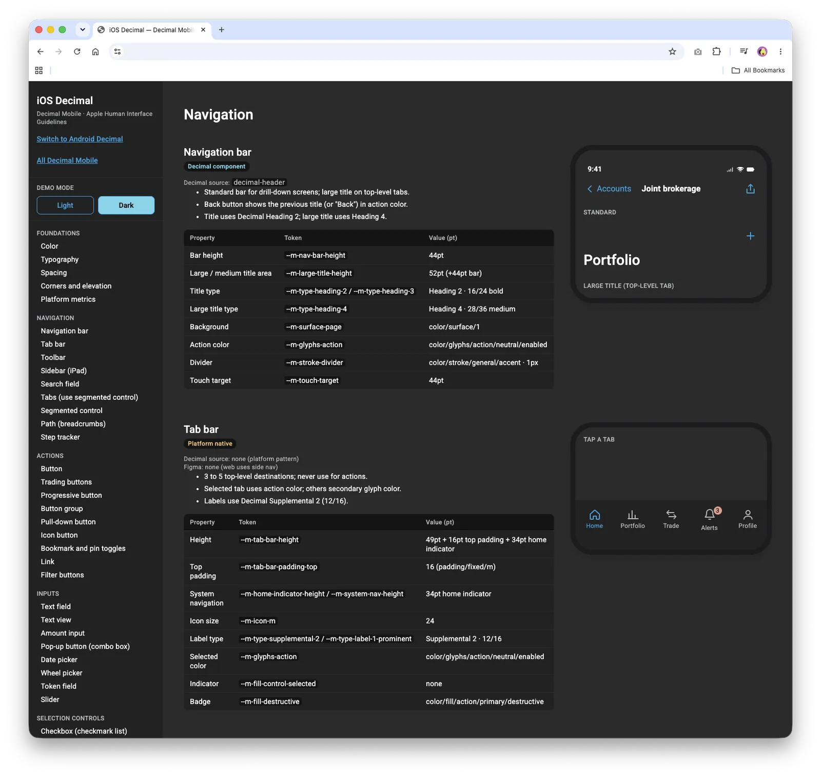Go to browser home page
The image size is (821, 776).
[x=95, y=52]
